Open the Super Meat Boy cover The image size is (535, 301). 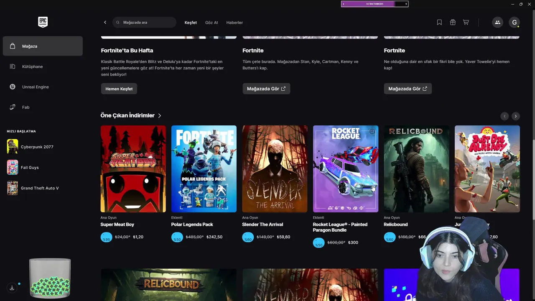[x=133, y=169]
